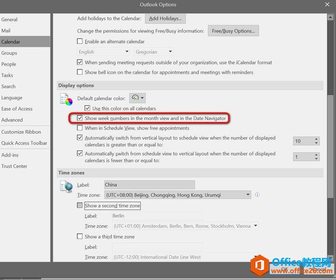
Task: Decrease the value 1 calendars spinner
Action: tap(316, 159)
